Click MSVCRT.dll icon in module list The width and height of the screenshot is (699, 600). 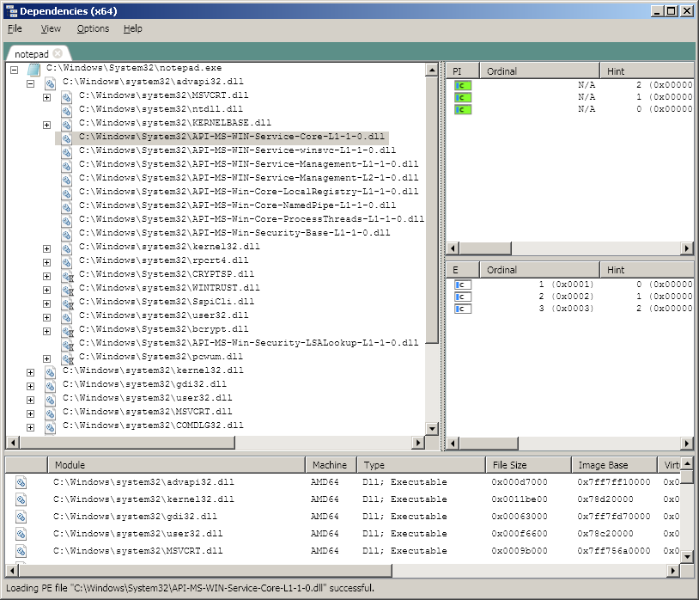[x=21, y=551]
